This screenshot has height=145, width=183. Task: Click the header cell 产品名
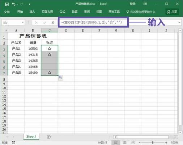16,42
